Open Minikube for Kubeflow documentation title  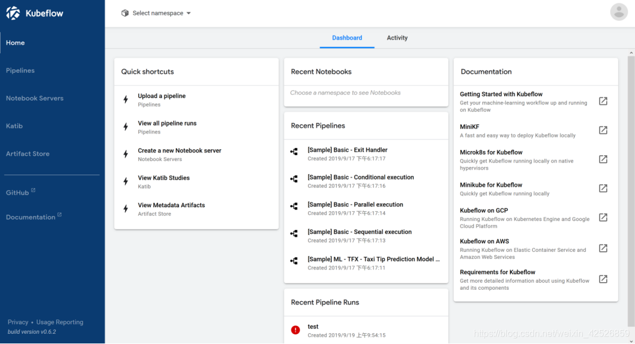(x=491, y=185)
